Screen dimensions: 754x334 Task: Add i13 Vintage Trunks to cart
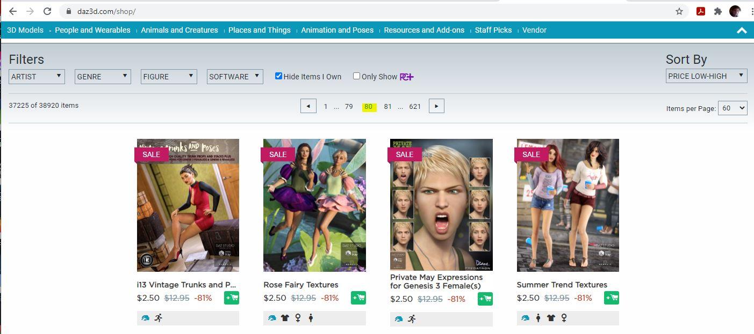(232, 298)
